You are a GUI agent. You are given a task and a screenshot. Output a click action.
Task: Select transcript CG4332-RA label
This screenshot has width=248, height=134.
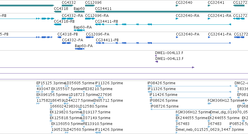point(72,16)
